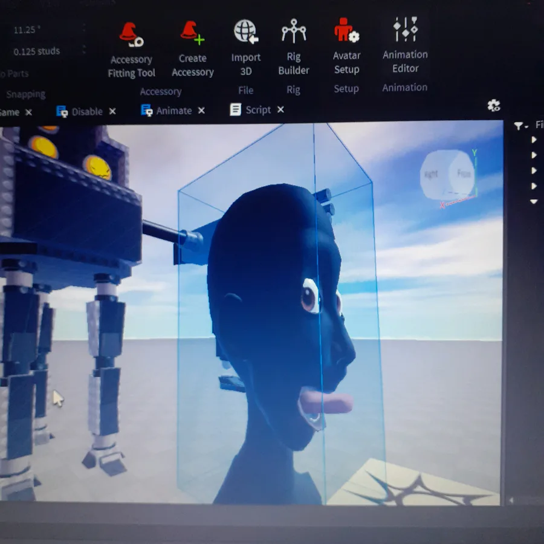Close the Animate tab
This screenshot has width=544, height=544.
pyautogui.click(x=201, y=111)
